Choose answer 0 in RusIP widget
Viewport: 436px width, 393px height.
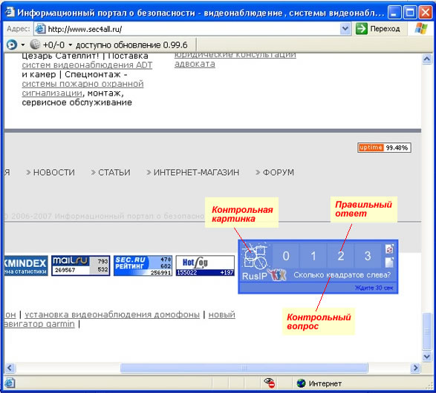coord(286,256)
